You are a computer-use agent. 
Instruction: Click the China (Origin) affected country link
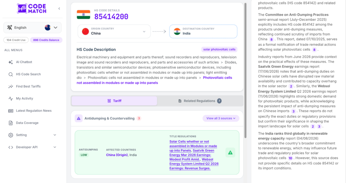click(x=117, y=155)
